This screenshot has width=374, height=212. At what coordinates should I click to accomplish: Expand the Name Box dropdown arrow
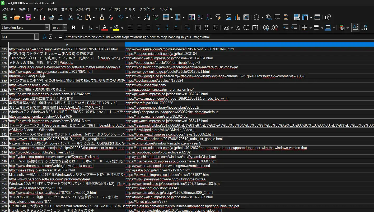tap(37, 37)
